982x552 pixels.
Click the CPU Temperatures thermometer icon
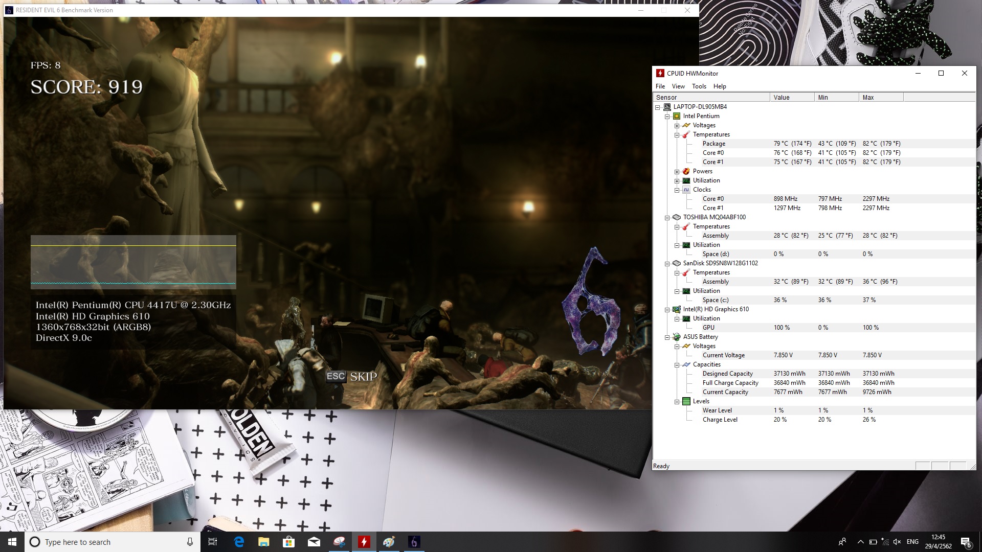(x=686, y=134)
